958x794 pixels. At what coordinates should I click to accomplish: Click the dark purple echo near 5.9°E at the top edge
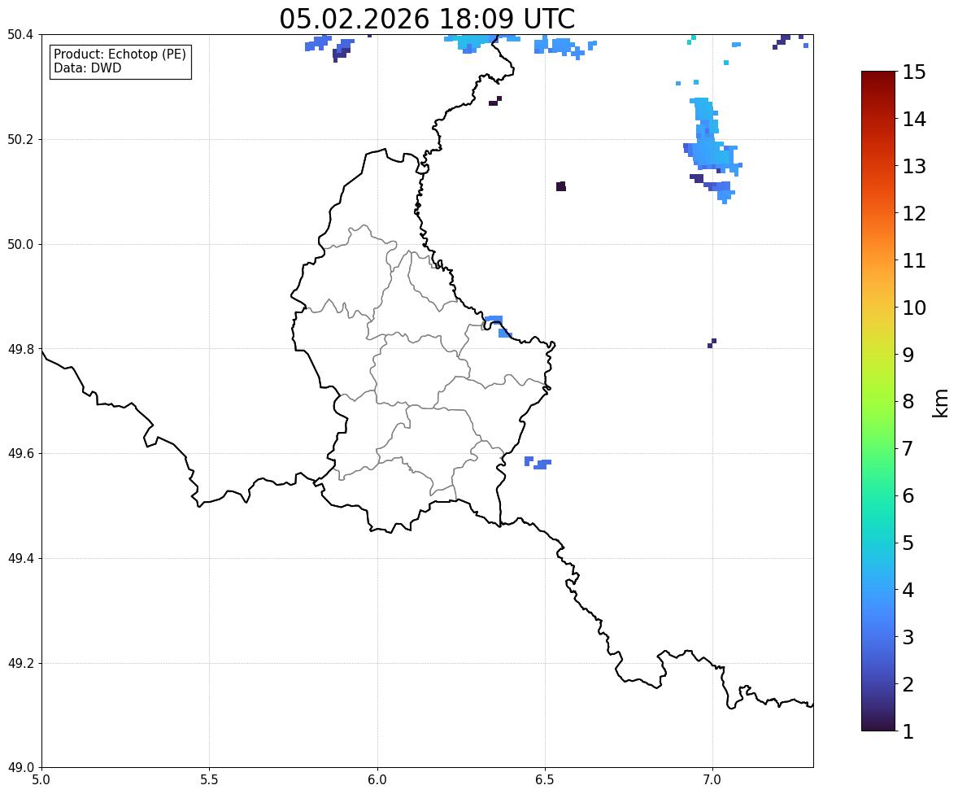click(342, 53)
